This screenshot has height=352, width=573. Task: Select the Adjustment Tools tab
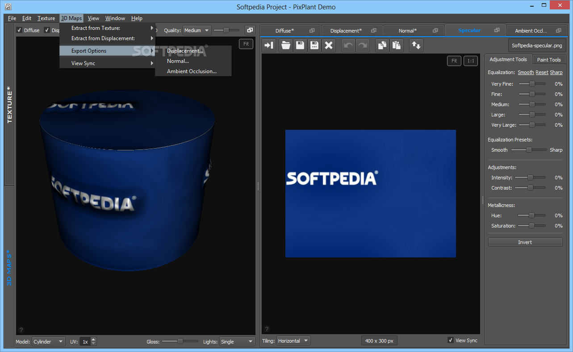tap(508, 59)
